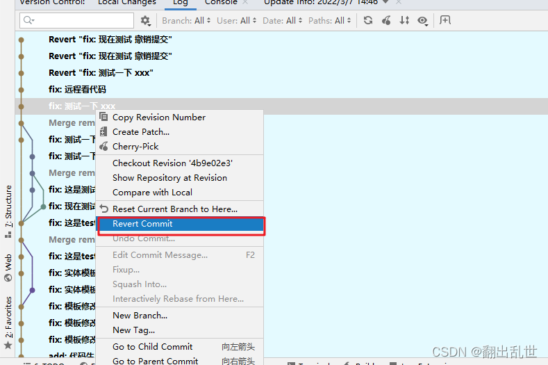This screenshot has height=365, width=548.
Task: Click the search magnifier icon
Action: click(x=28, y=20)
